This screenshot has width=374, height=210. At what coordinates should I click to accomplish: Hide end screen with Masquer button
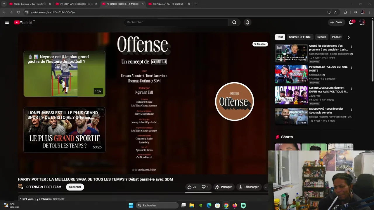pos(260,44)
